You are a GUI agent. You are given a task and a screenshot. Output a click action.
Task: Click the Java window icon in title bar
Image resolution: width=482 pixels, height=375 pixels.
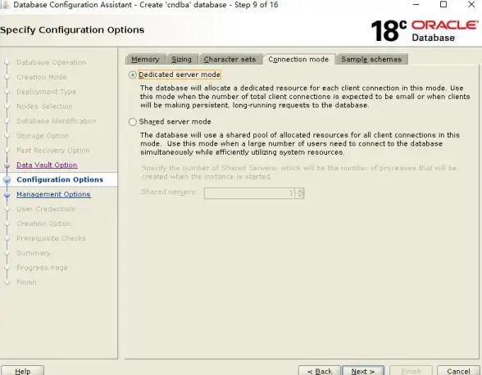pos(5,5)
